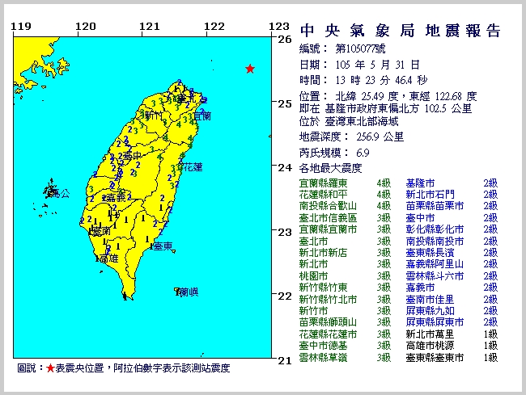526x395 pixels.
Task: Click the 臺東縣臺東市 row
Action: [x=452, y=358]
